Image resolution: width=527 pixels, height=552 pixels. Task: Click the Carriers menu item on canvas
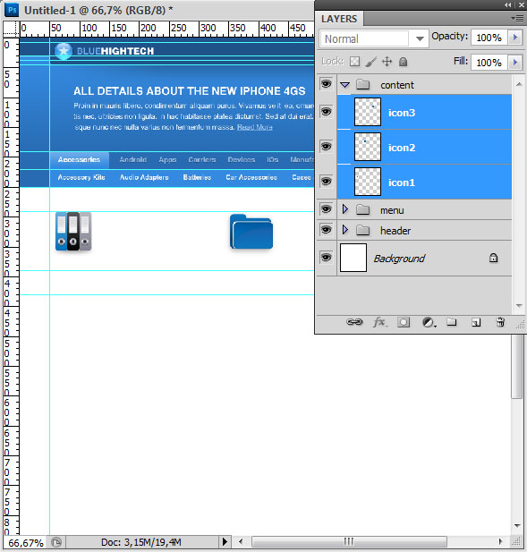pyautogui.click(x=201, y=159)
